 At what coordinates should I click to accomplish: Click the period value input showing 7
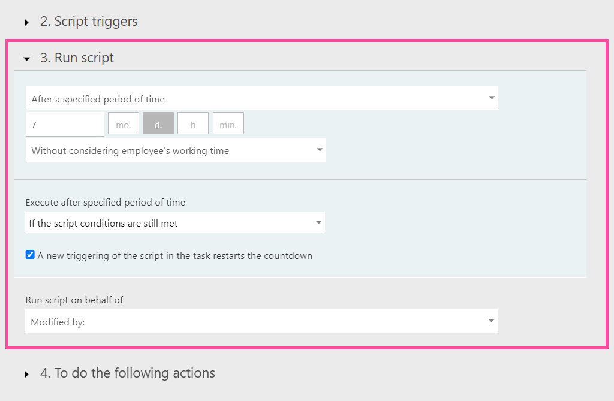(x=65, y=125)
